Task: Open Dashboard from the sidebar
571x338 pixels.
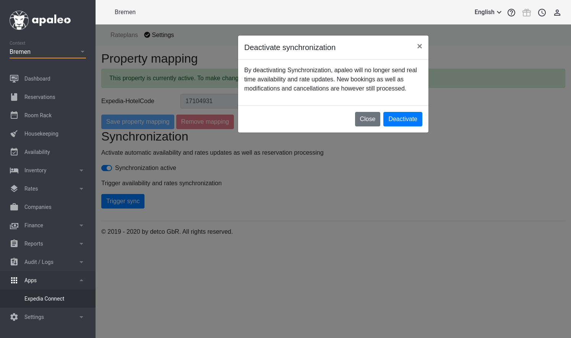Action: [x=37, y=79]
